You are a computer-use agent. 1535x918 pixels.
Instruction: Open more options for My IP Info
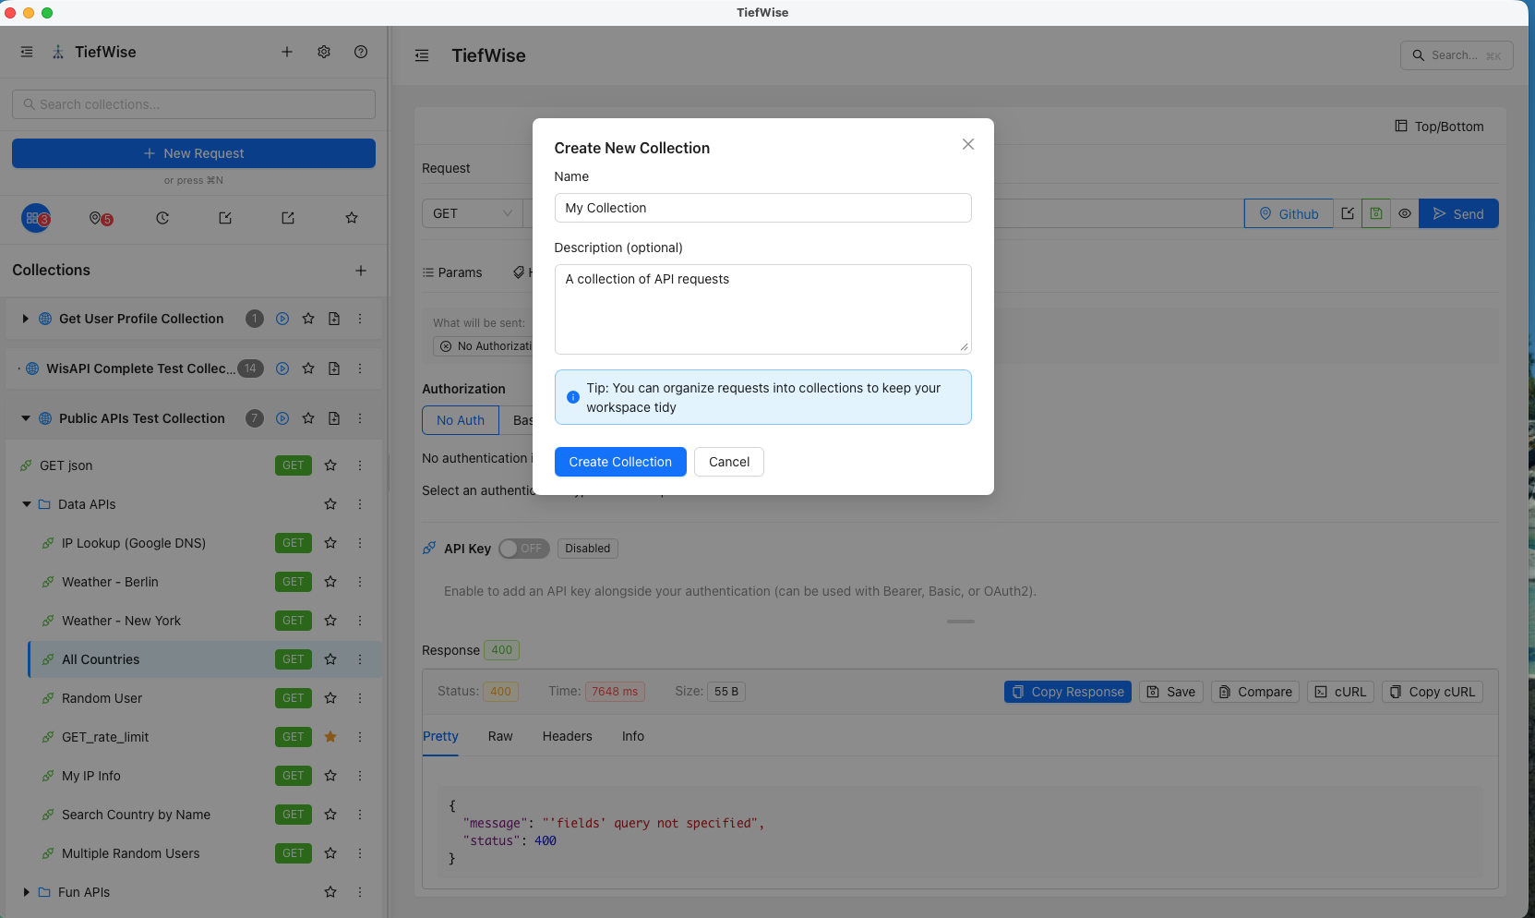[360, 776]
